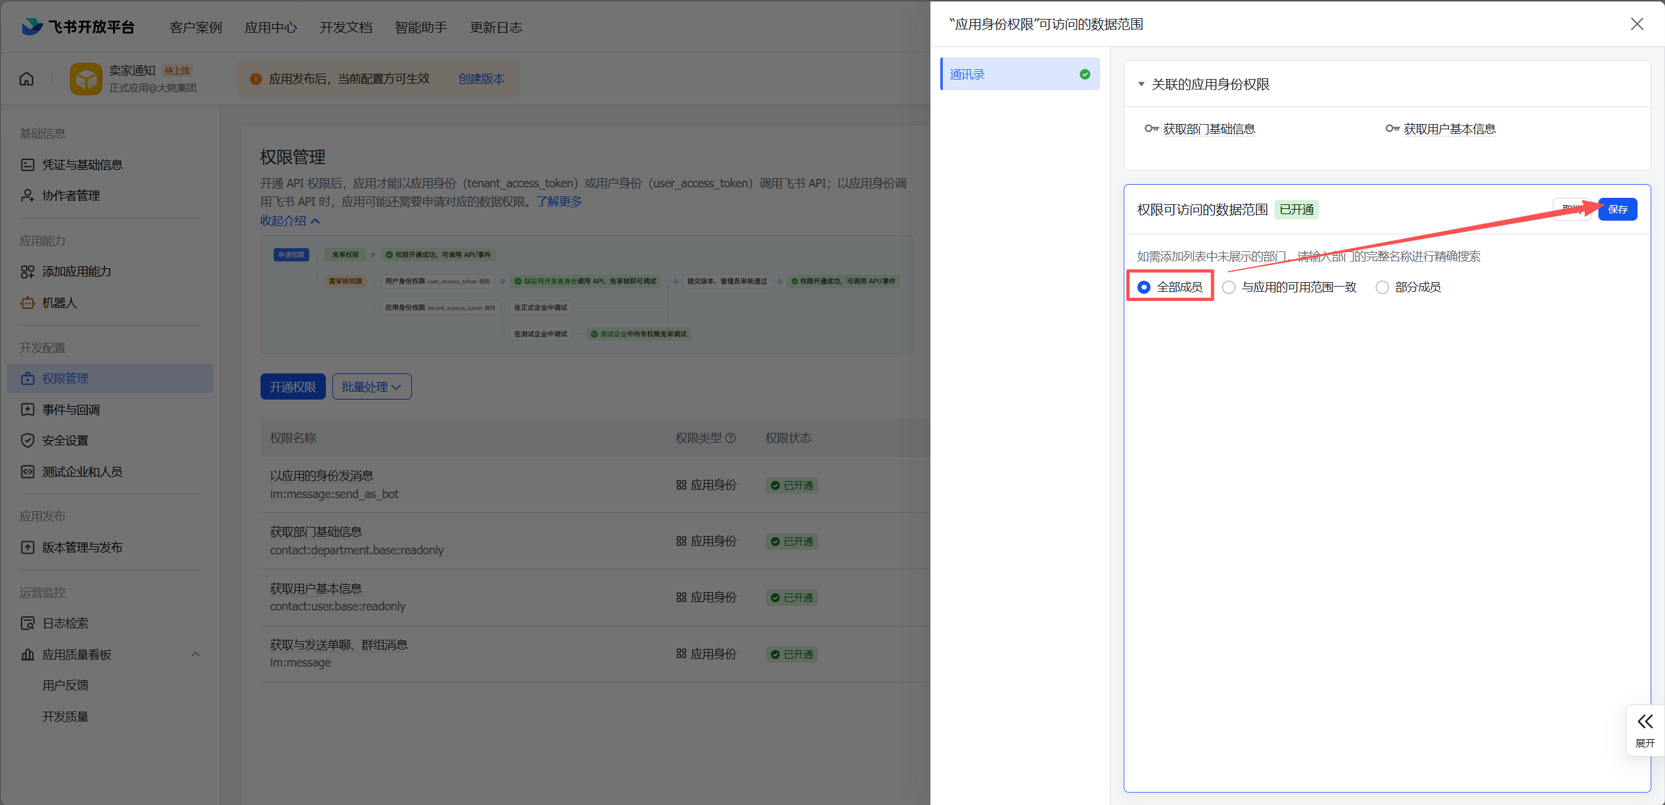Click the 日志检索 log search icon
This screenshot has width=1665, height=805.
coord(27,623)
